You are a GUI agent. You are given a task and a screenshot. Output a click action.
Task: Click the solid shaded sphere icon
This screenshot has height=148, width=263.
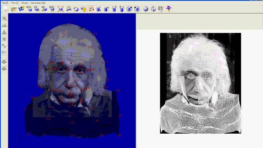click(x=146, y=9)
